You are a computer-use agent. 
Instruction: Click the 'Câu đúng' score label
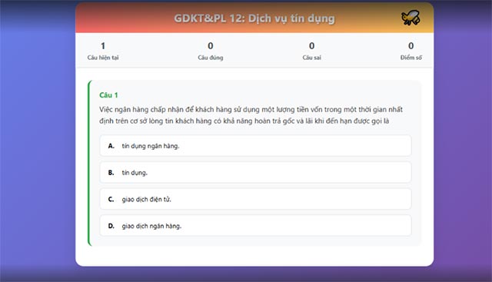211,58
